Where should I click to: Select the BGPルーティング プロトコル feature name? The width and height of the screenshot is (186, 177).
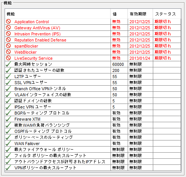click(x=42, y=113)
